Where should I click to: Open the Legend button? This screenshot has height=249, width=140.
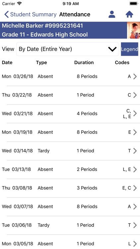(x=129, y=49)
